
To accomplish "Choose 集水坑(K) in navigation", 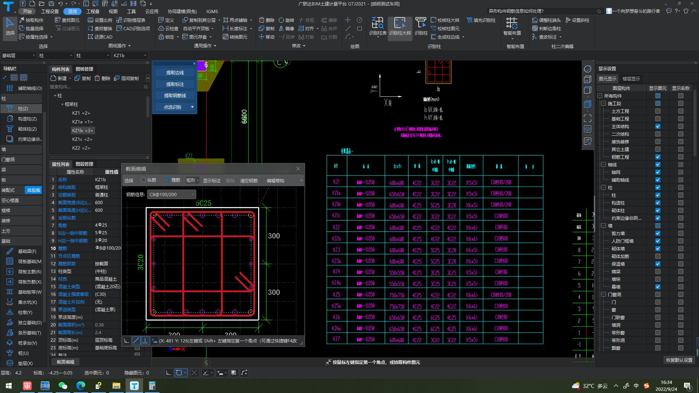I will pos(21,302).
